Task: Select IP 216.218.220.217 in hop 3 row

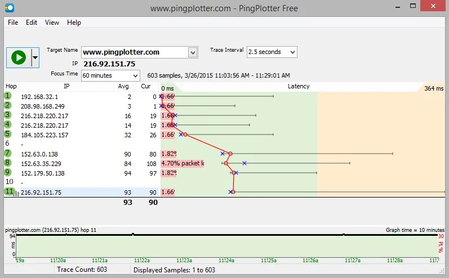Action: (x=45, y=116)
